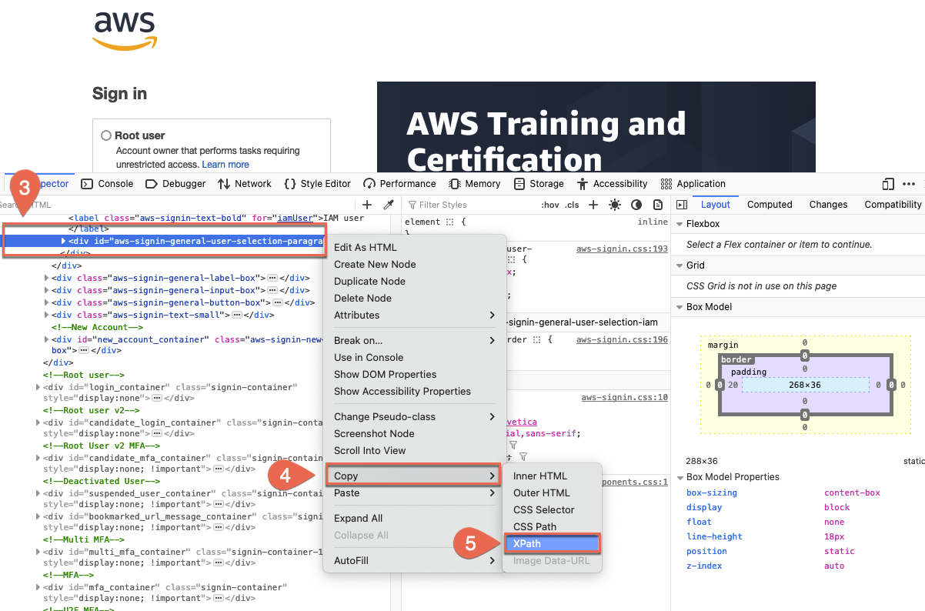Expand the aws-signin-general-label-box div
925x611 pixels.
tap(48, 278)
